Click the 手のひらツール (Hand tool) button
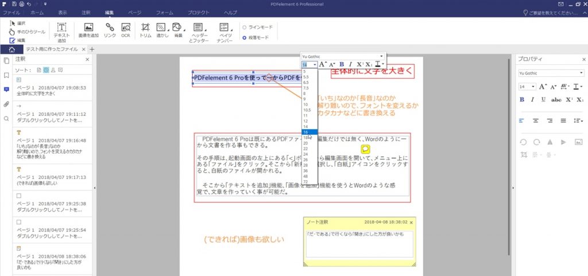 [x=27, y=32]
